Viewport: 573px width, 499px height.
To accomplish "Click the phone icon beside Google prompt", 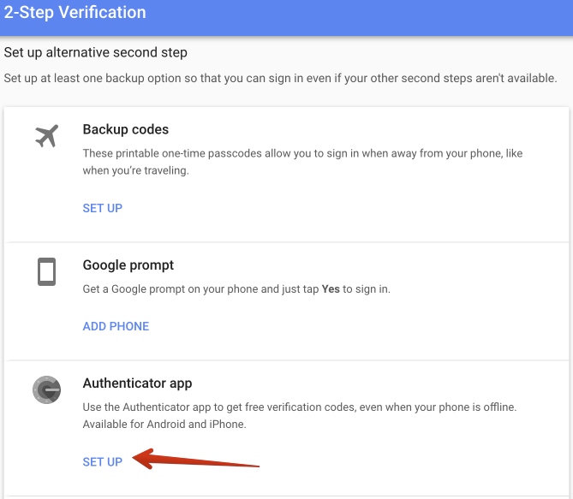I will [46, 272].
